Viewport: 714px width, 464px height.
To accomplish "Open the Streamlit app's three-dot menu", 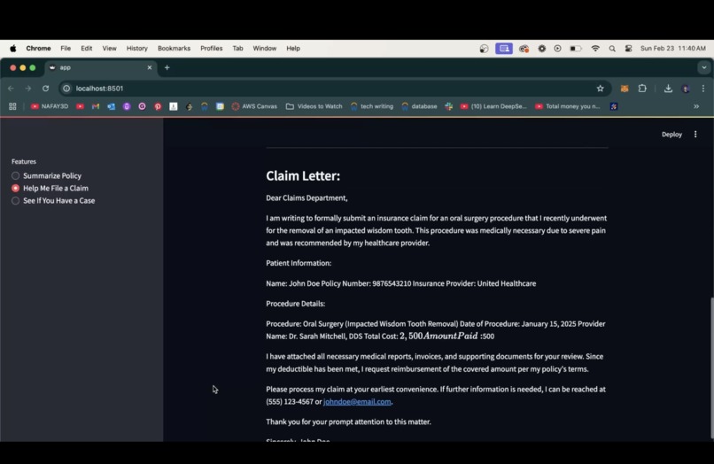I will (x=695, y=135).
